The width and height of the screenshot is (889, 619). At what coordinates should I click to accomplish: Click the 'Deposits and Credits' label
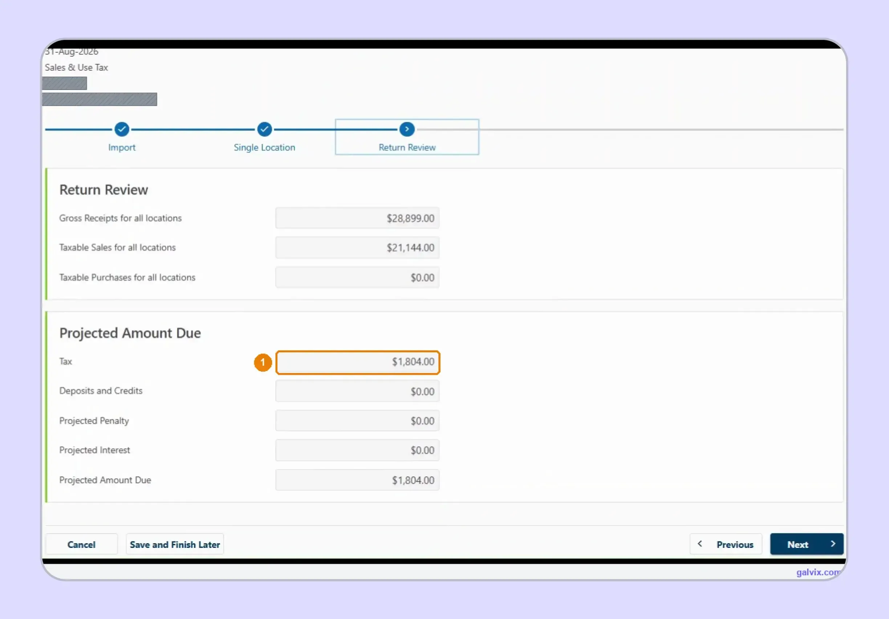click(101, 391)
